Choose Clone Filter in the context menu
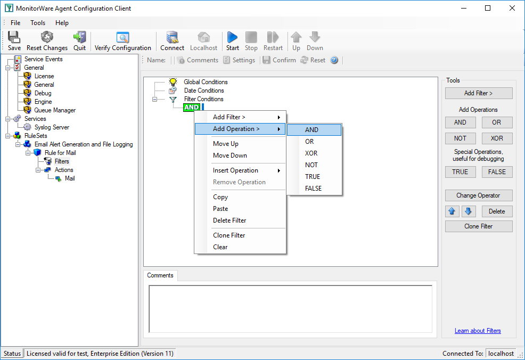Viewport: 525px width, 360px height. pos(240,235)
